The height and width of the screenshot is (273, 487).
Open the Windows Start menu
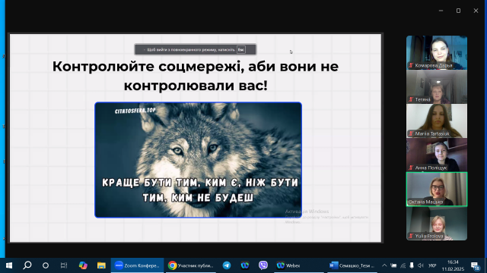[x=9, y=265]
